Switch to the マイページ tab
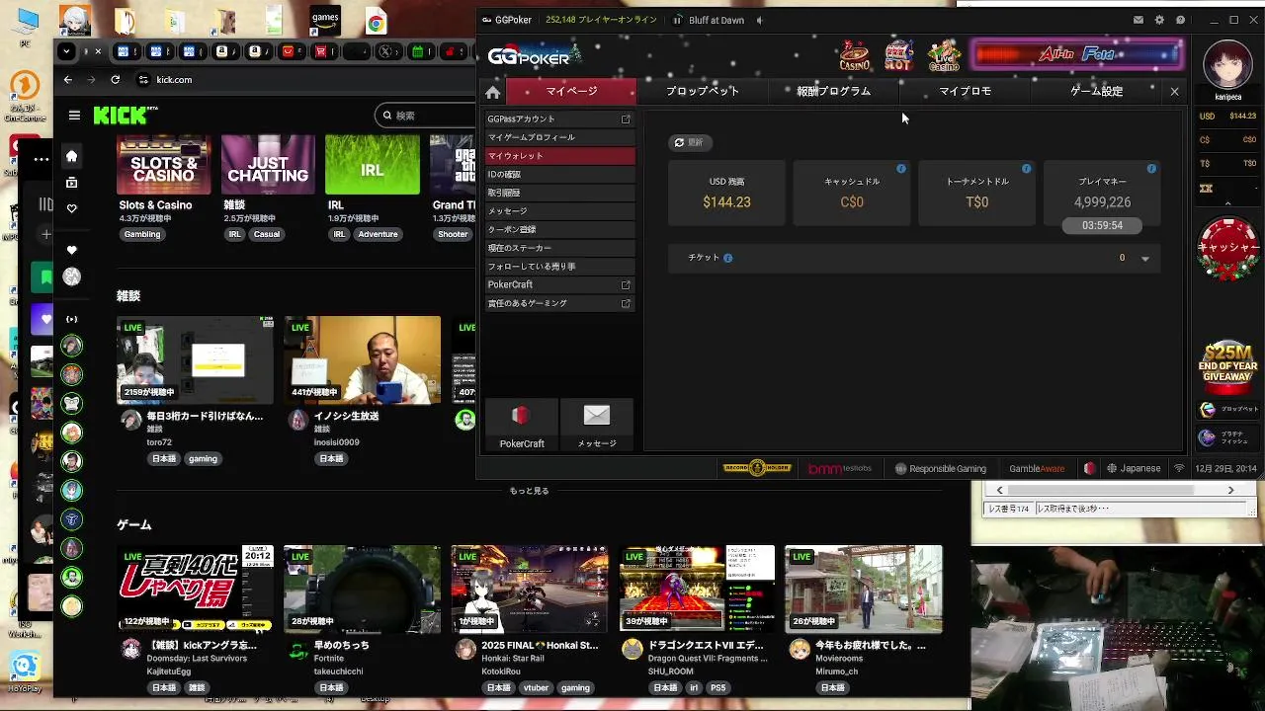 571,91
